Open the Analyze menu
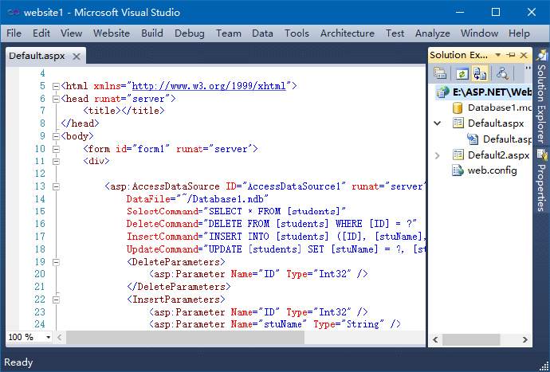Viewport: 550px width, 372px height. [433, 33]
